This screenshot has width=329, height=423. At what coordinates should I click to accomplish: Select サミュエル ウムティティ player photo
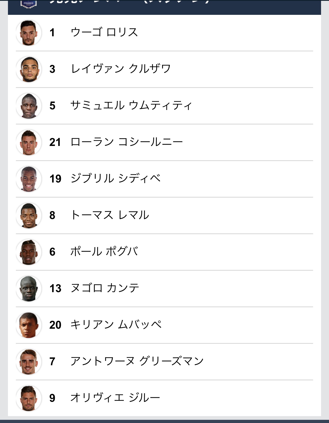(x=29, y=106)
